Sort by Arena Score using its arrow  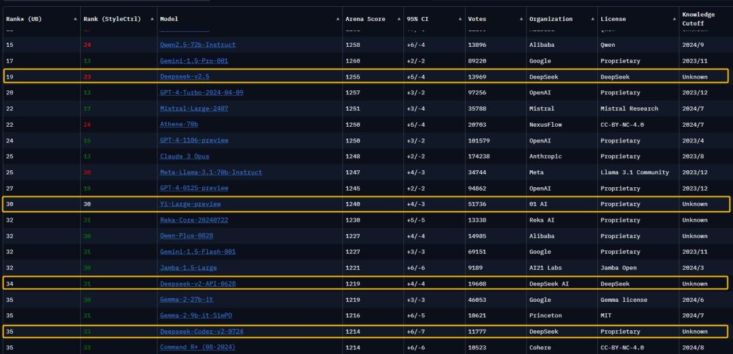coord(399,19)
